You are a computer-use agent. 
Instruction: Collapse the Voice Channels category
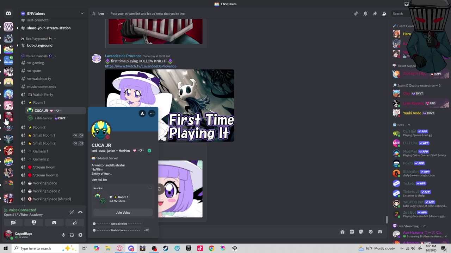[38, 56]
